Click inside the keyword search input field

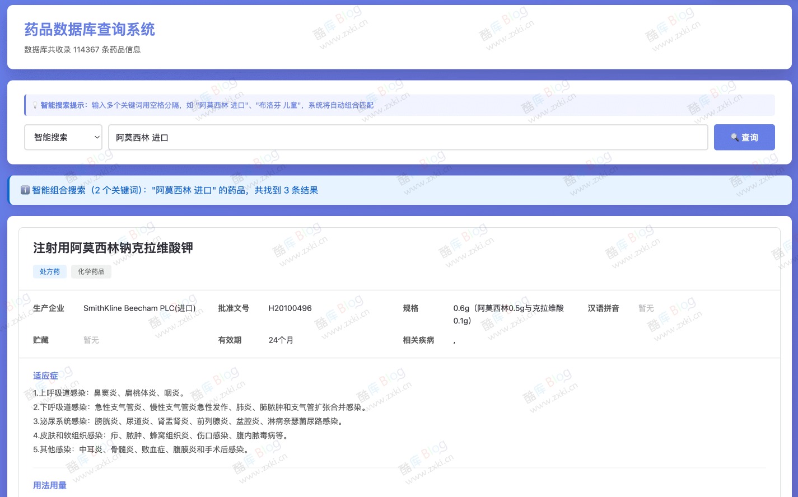[x=408, y=137]
